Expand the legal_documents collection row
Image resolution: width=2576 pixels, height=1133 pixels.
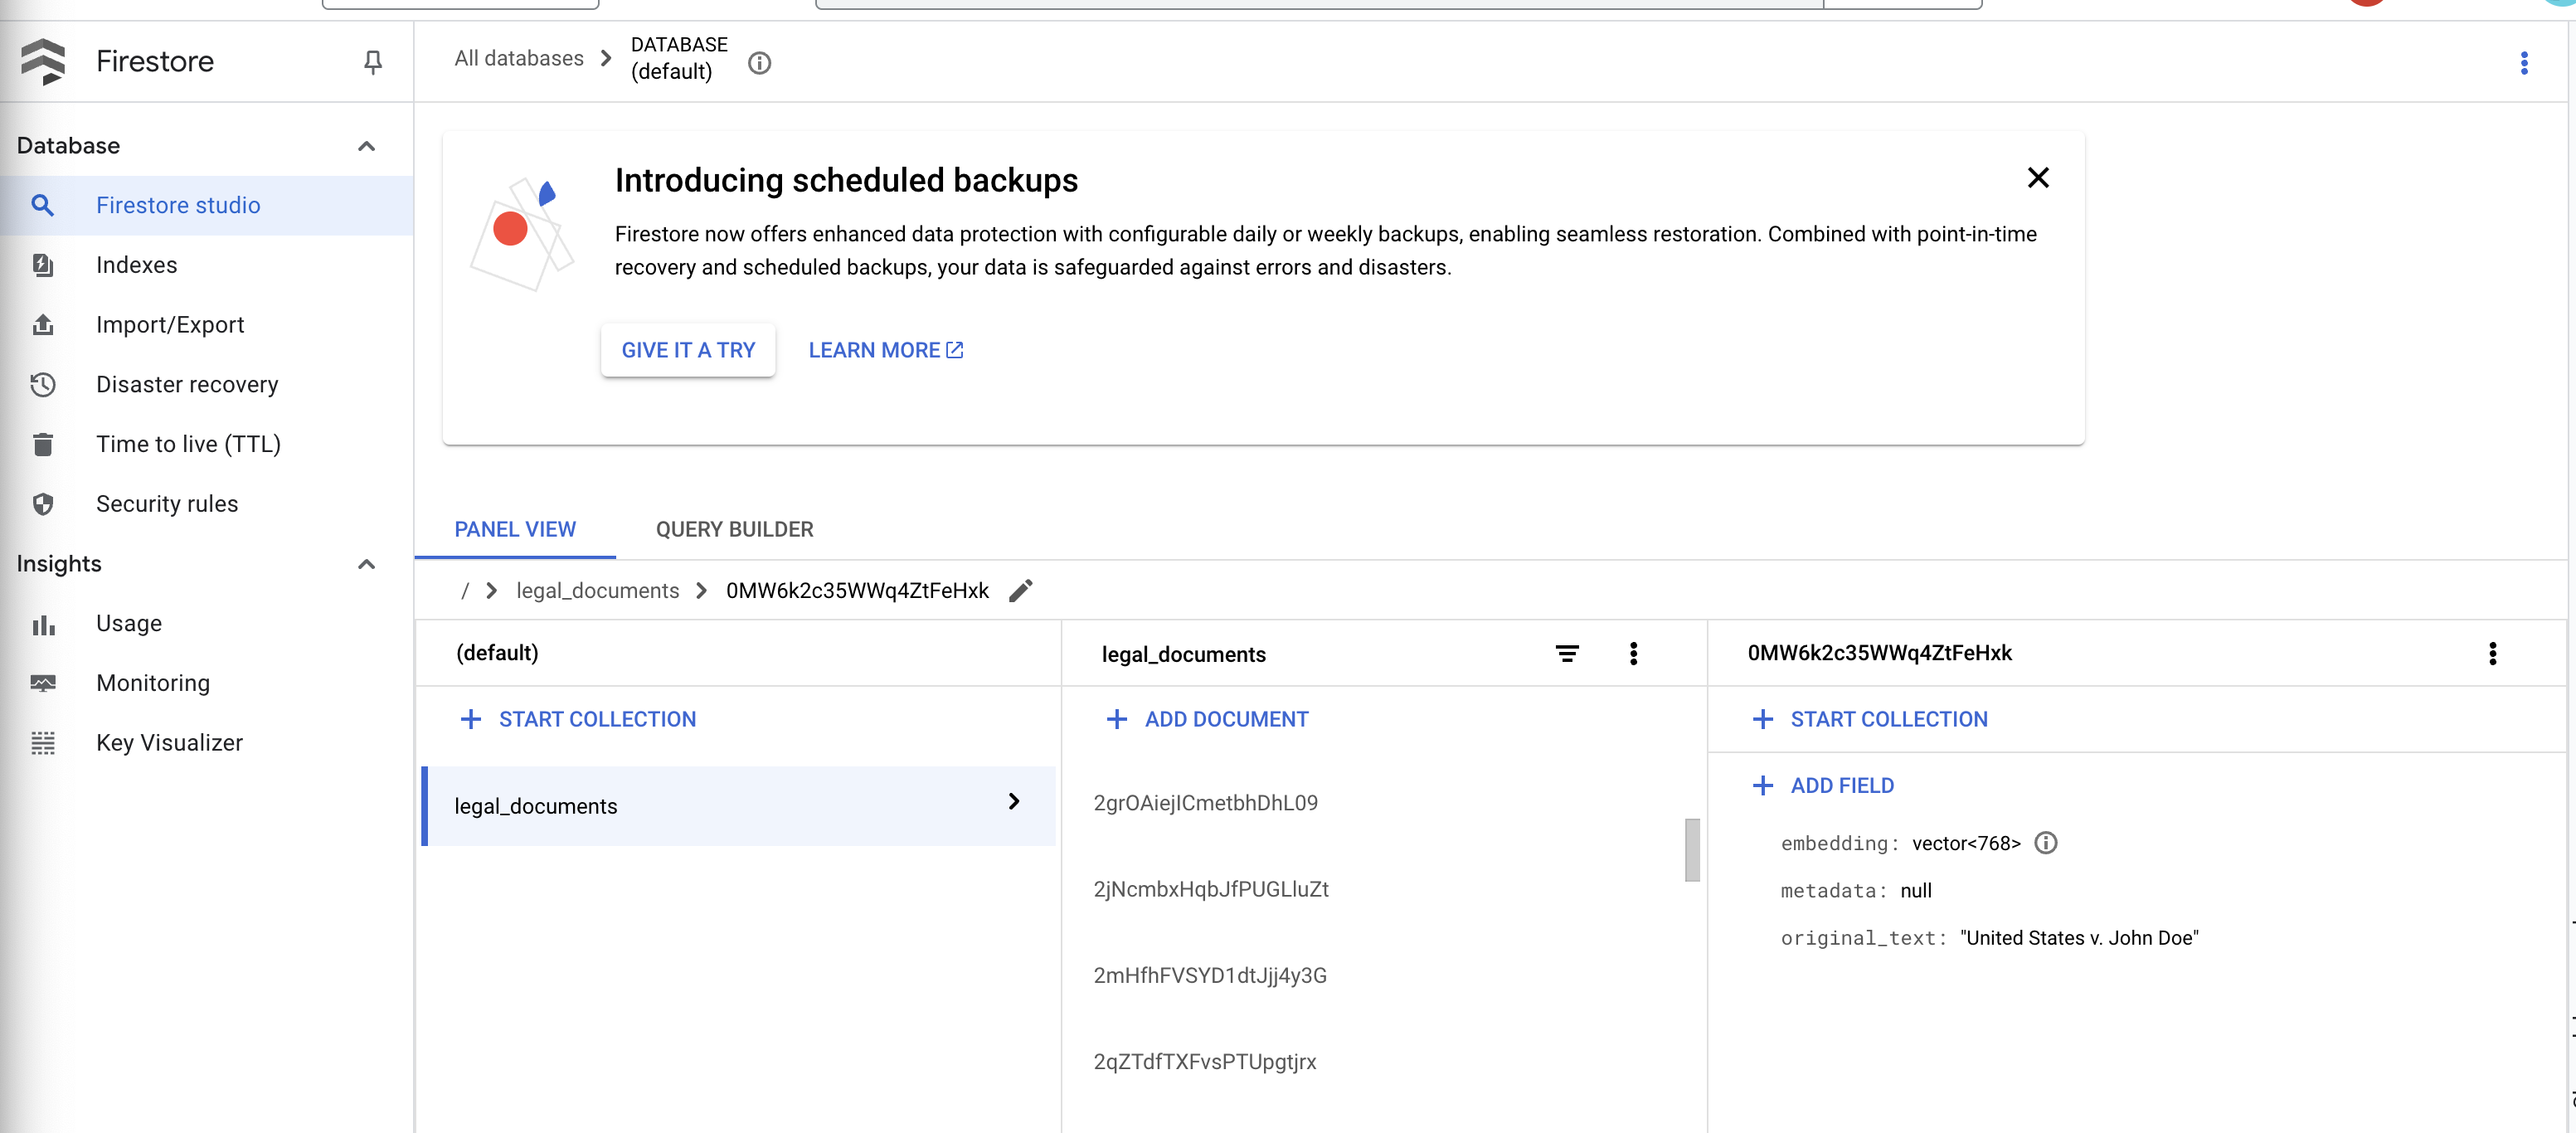1013,802
